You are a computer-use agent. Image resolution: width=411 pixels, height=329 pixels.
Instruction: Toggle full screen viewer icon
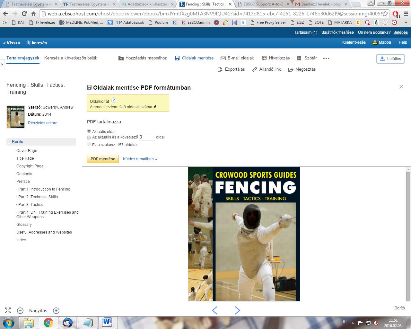[8, 311]
